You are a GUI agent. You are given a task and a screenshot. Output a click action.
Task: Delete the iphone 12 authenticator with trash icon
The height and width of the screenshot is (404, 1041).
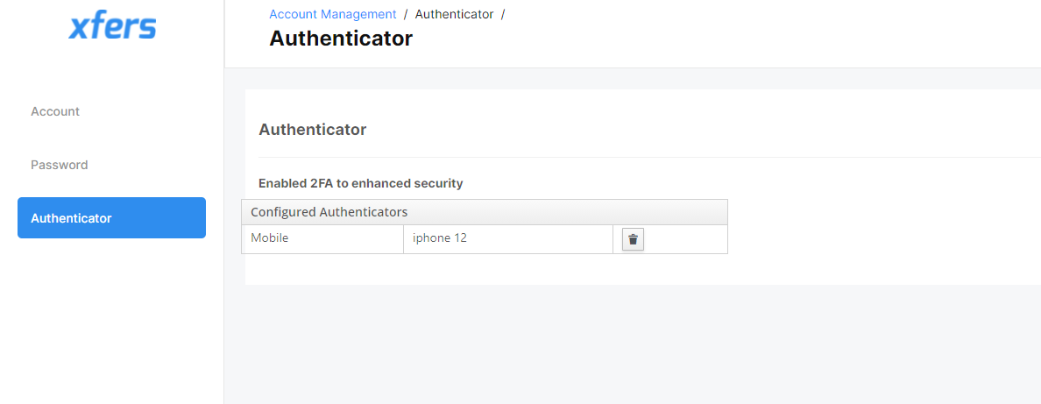[x=633, y=239]
